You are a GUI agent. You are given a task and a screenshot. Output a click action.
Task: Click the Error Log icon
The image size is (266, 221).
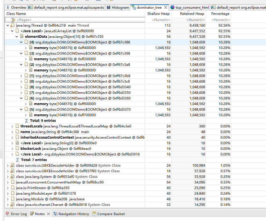click(x=8, y=214)
